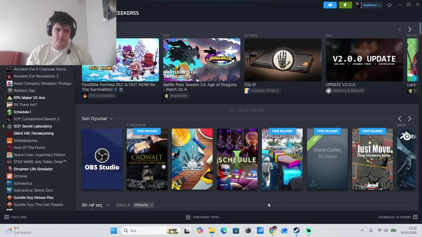The width and height of the screenshot is (422, 237).
Task: Open İndirmeleri Yönet downloads
Action: tap(202, 217)
